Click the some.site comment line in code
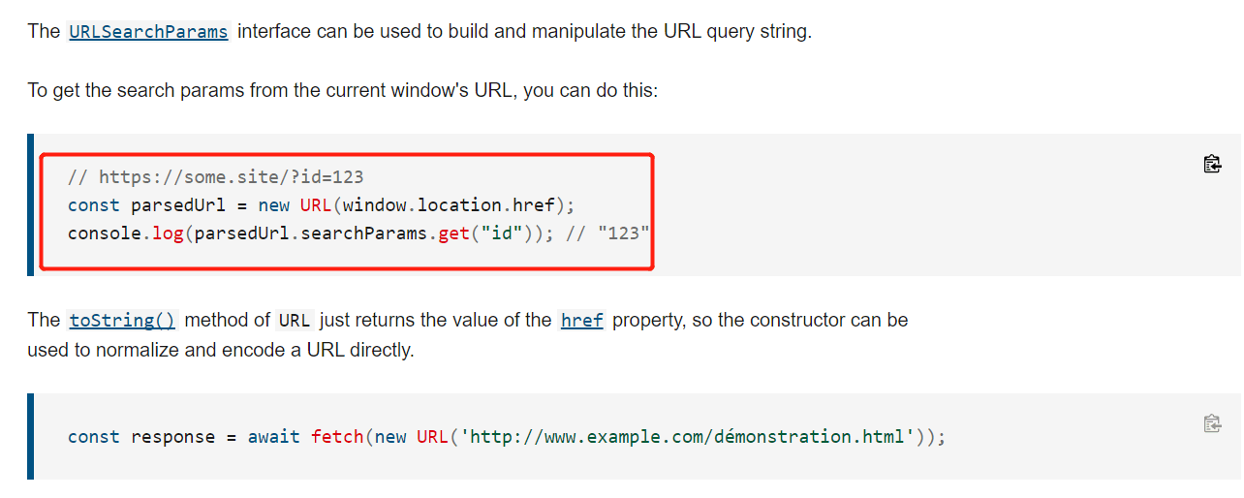 tap(215, 177)
